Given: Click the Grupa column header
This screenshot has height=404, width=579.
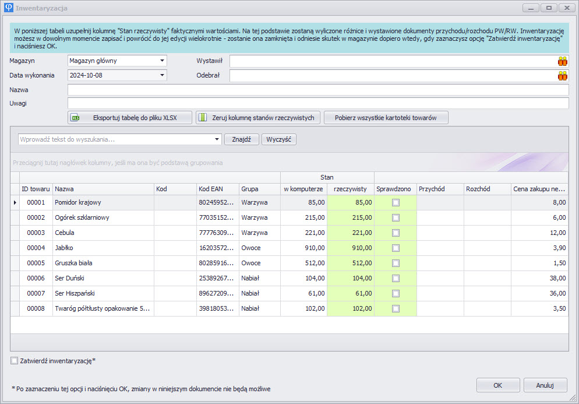Looking at the screenshot, I should (x=259, y=189).
